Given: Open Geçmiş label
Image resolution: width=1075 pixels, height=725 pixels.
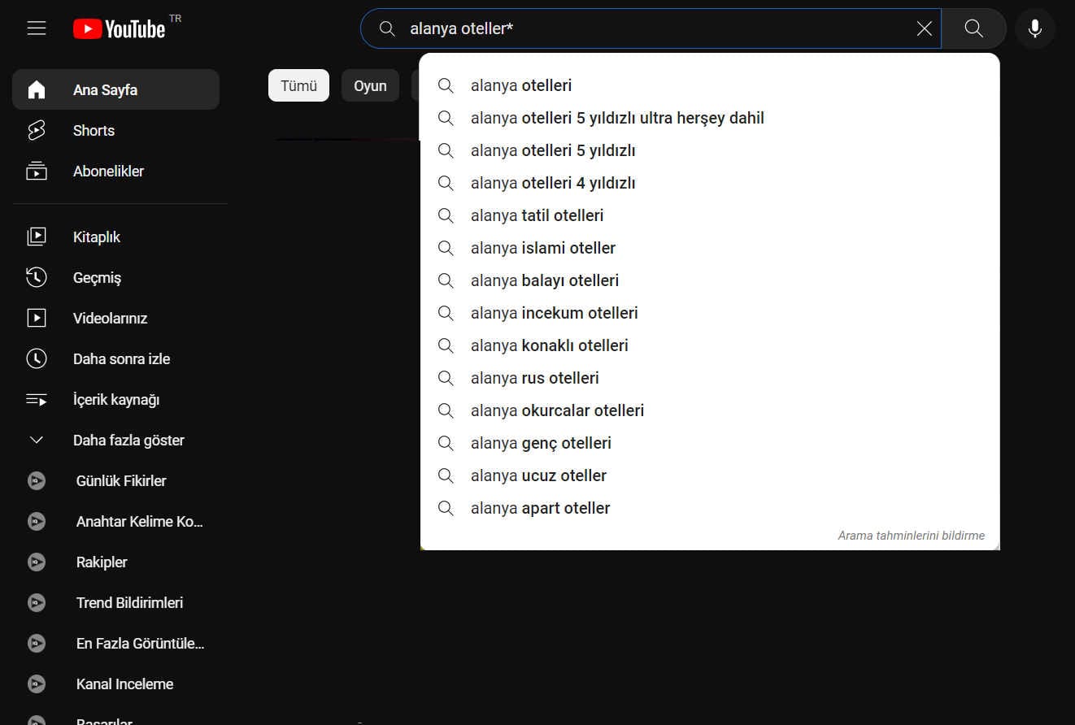Looking at the screenshot, I should coord(97,278).
